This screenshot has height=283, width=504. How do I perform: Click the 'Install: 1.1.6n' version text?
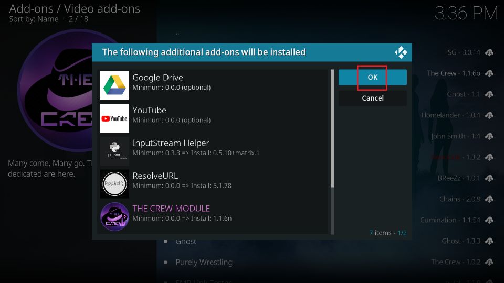pyautogui.click(x=211, y=219)
